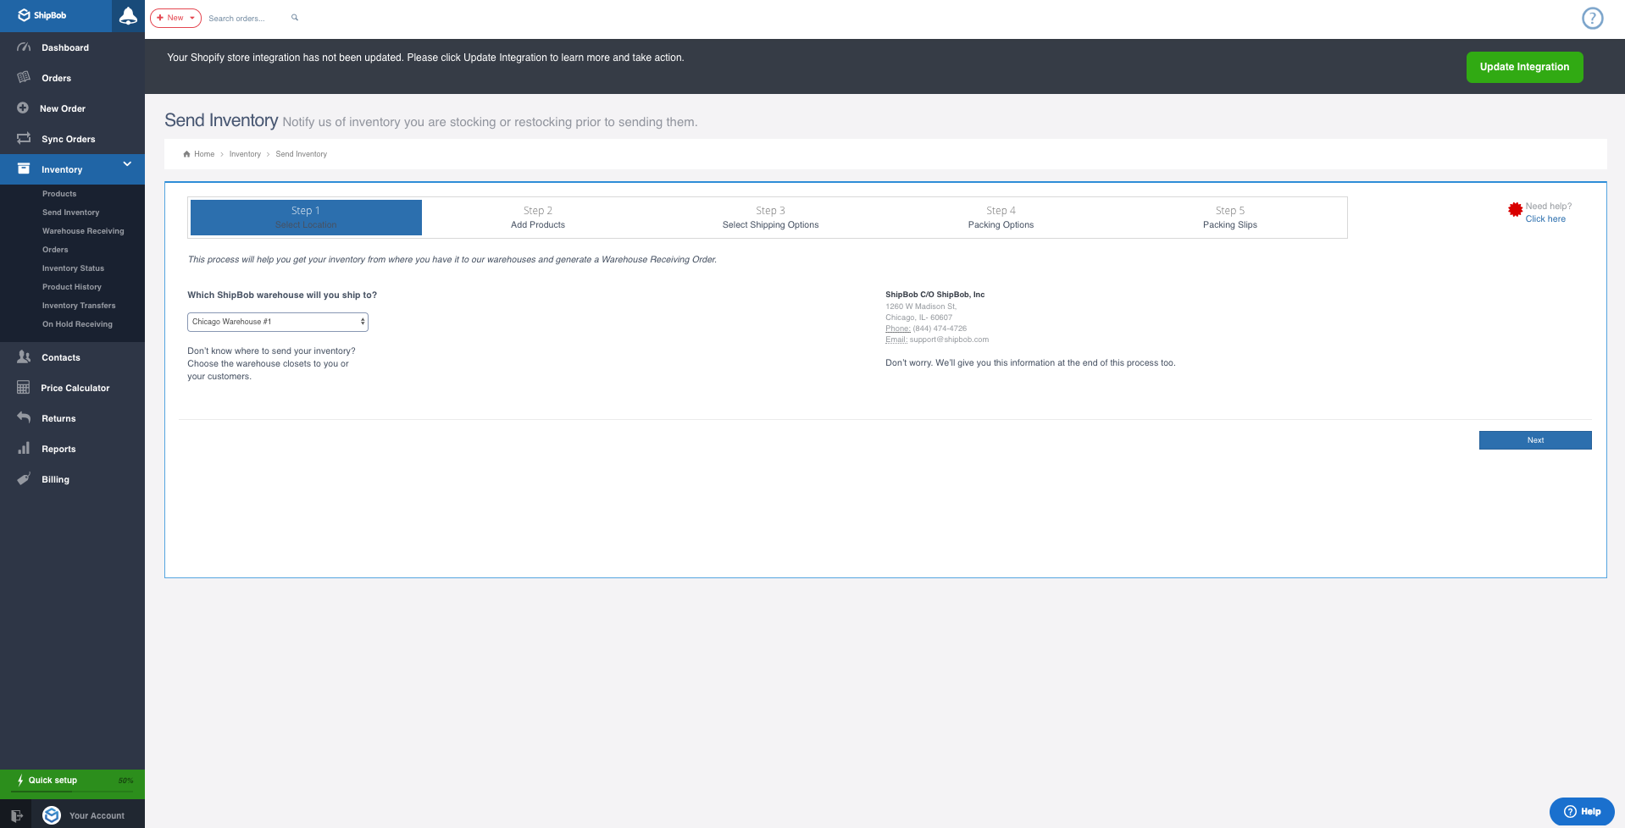Click the search magnifier icon
Viewport: 1625px width, 828px height.
[x=295, y=18]
